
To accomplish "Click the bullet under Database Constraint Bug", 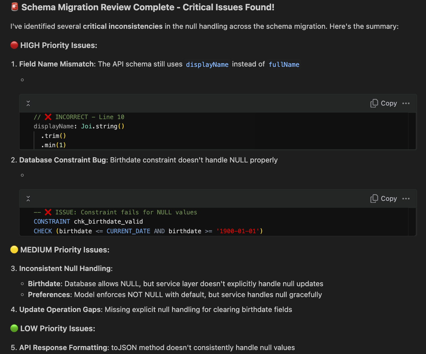I will (22, 175).
